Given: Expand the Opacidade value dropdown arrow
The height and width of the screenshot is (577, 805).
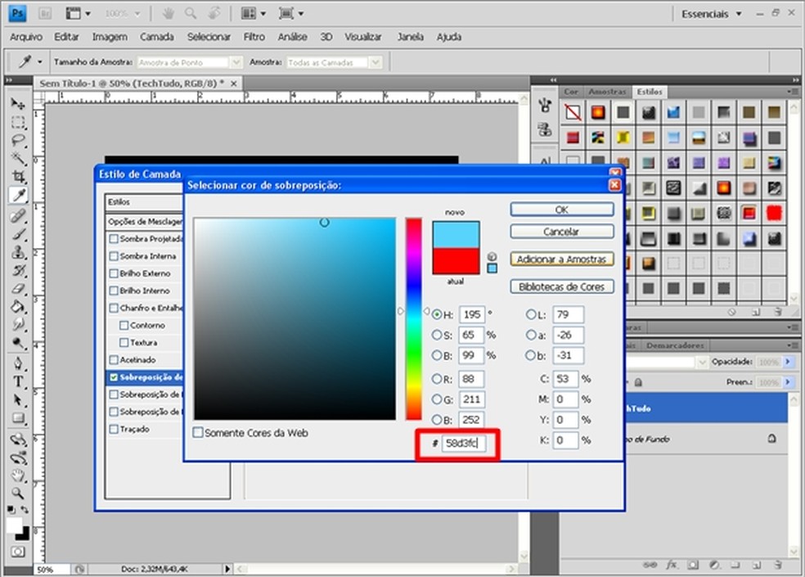Looking at the screenshot, I should [x=789, y=362].
